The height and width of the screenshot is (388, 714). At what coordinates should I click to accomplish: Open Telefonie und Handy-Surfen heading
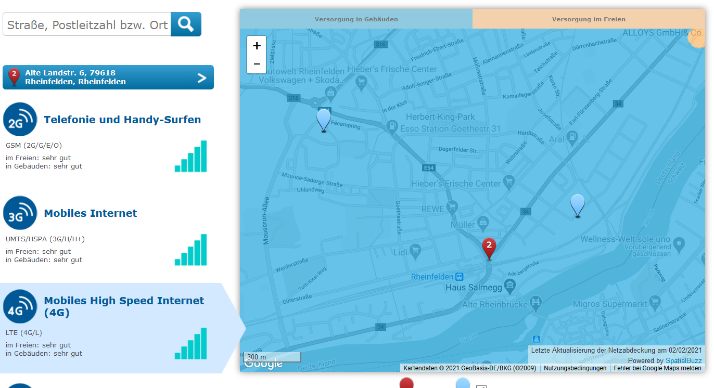click(122, 120)
